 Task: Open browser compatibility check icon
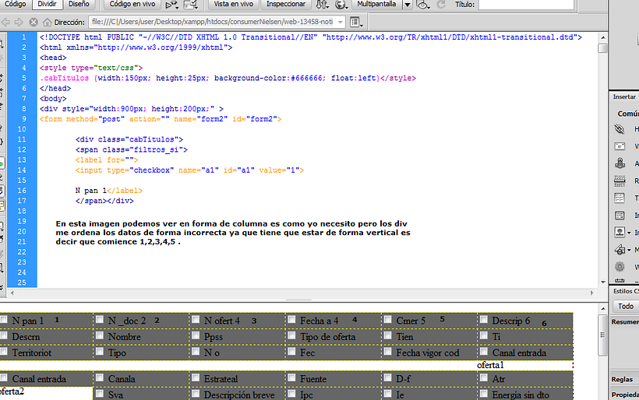point(171,5)
